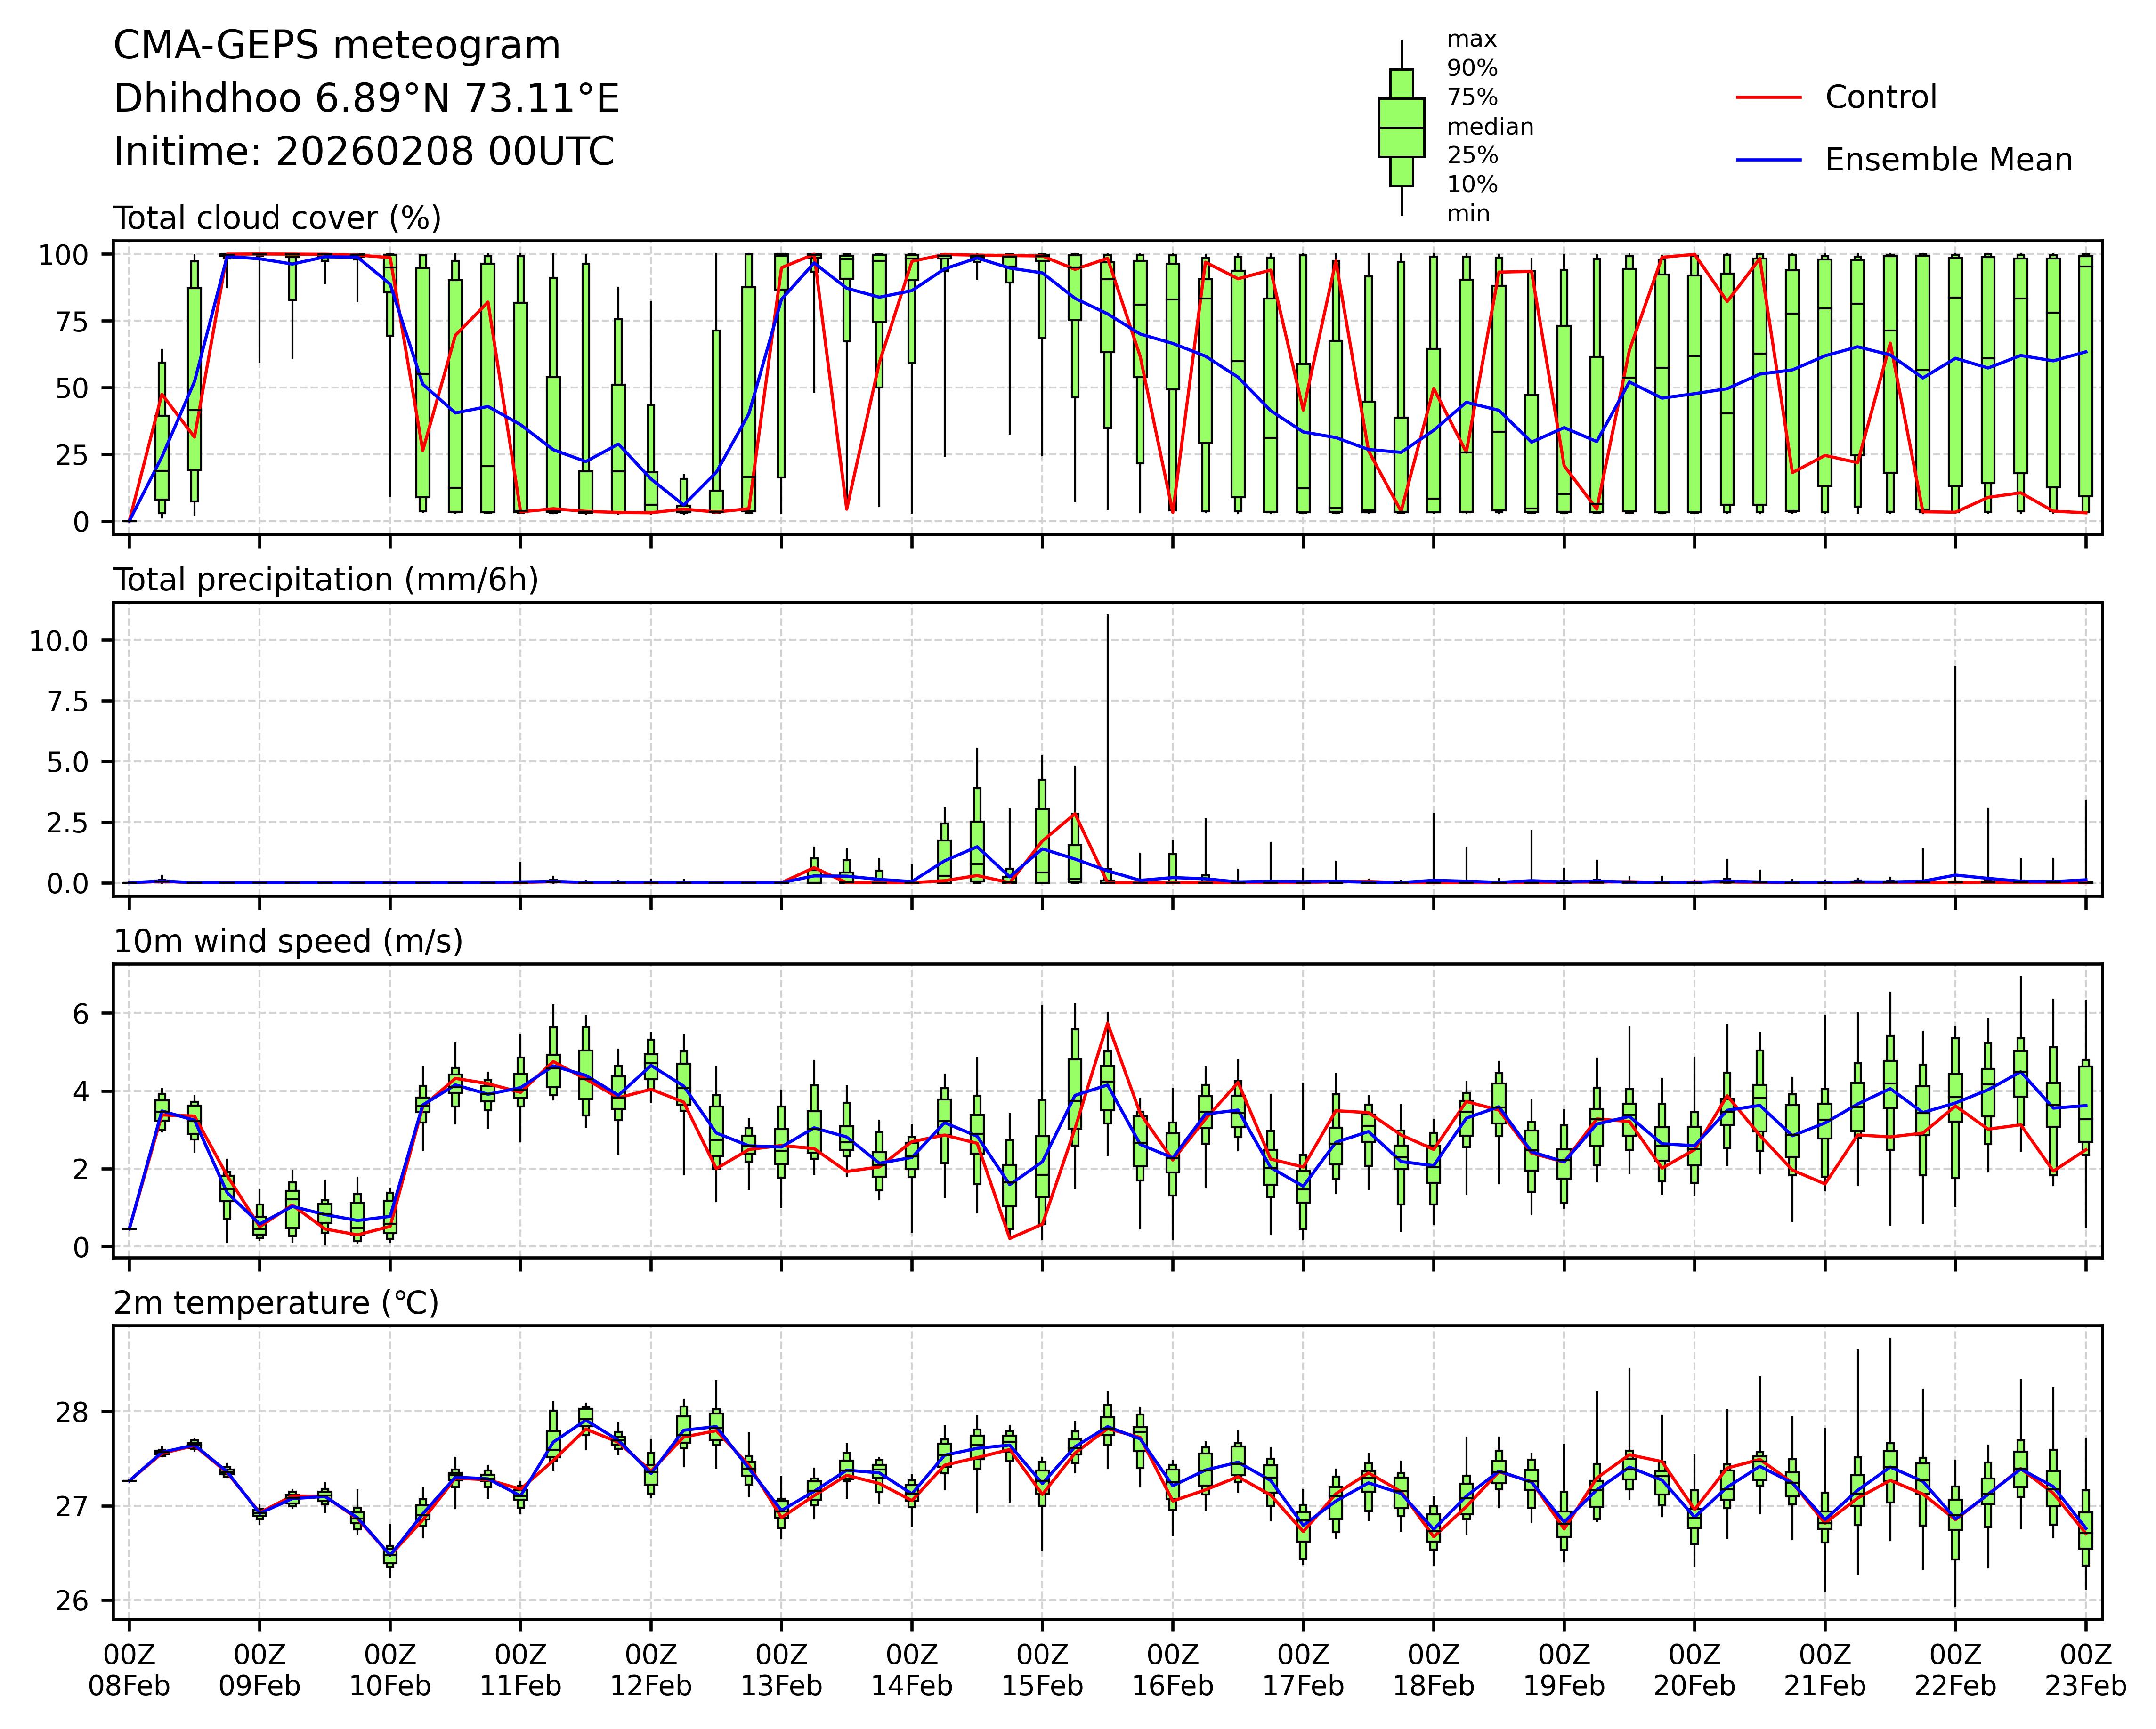Click the red Control legend line
This screenshot has height=1729, width=2156.
pyautogui.click(x=1768, y=98)
